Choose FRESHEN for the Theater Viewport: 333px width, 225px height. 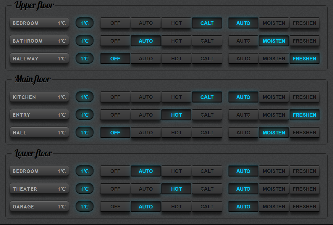point(304,189)
